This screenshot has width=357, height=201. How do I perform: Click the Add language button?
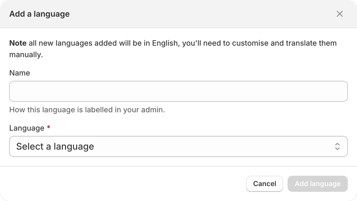click(317, 183)
